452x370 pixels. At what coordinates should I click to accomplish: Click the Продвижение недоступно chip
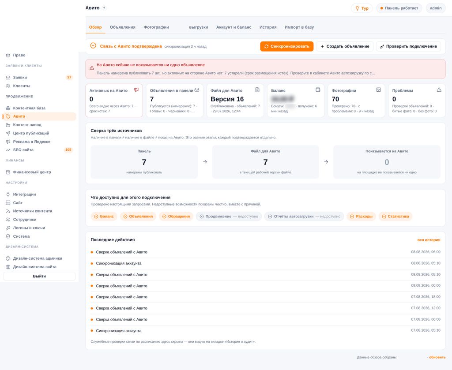coord(229,217)
